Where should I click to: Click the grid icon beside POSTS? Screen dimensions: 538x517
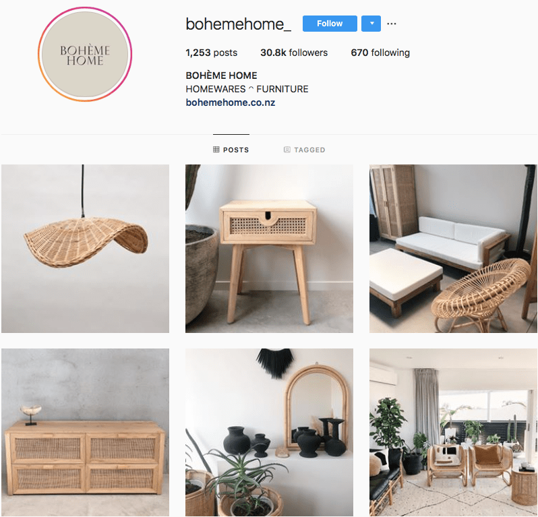(216, 150)
